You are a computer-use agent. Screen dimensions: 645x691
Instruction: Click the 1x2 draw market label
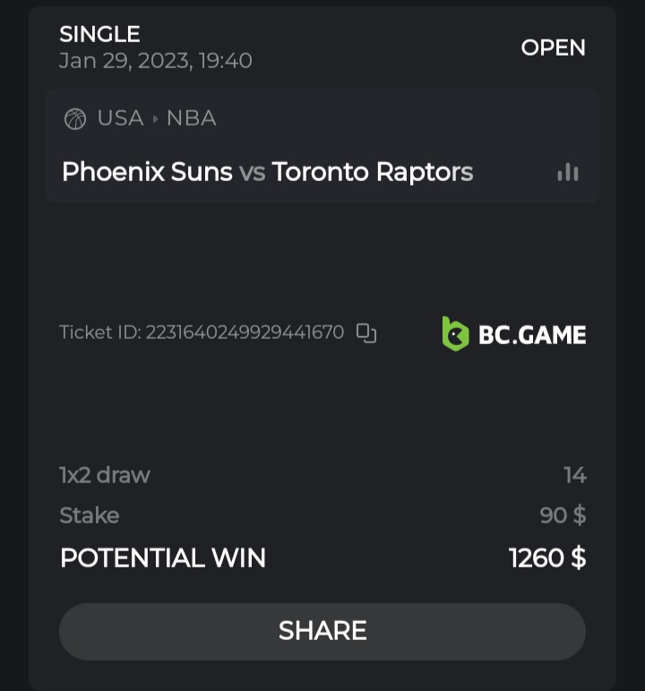click(105, 475)
